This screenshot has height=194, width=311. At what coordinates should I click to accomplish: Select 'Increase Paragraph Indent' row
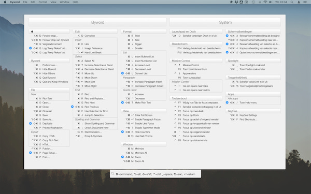[x=144, y=82]
